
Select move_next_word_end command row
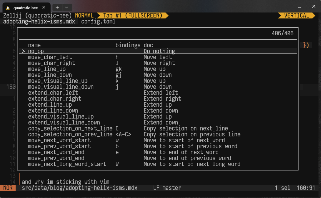tap(158, 152)
